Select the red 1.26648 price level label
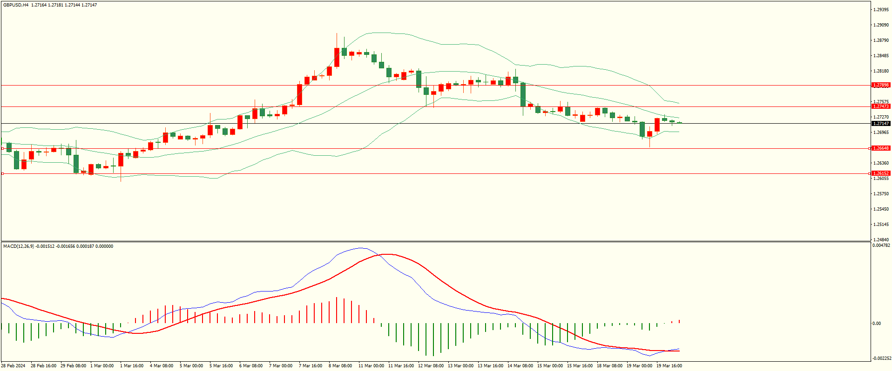The height and width of the screenshot is (371, 892). click(x=880, y=148)
